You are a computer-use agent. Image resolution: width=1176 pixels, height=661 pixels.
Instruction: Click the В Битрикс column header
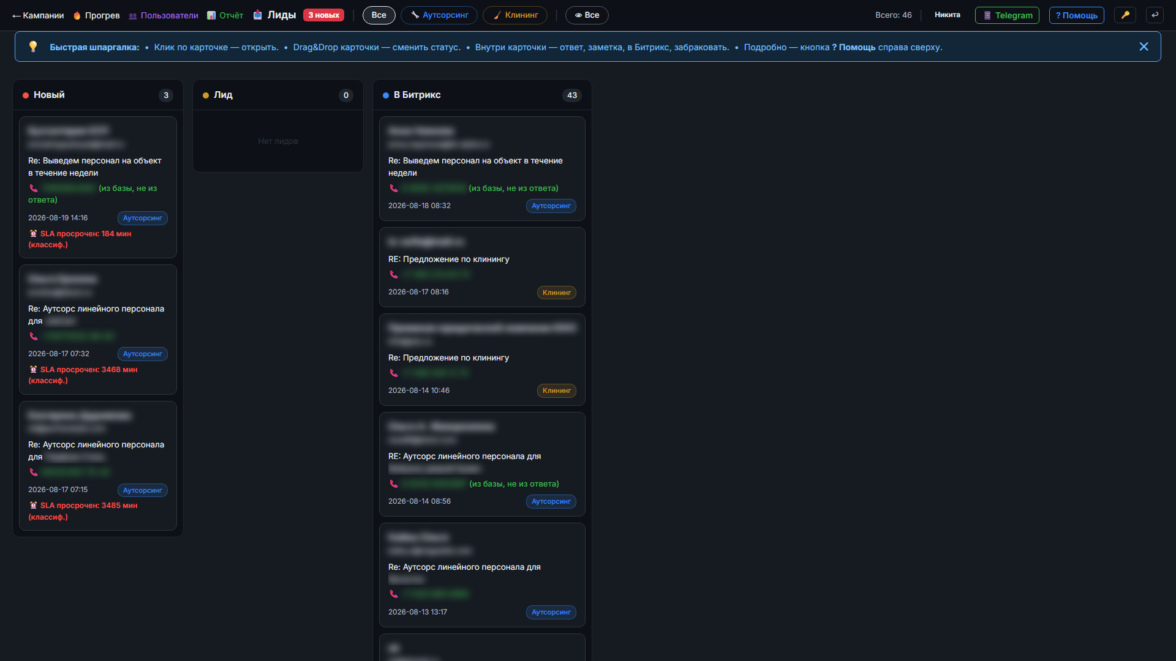point(482,95)
